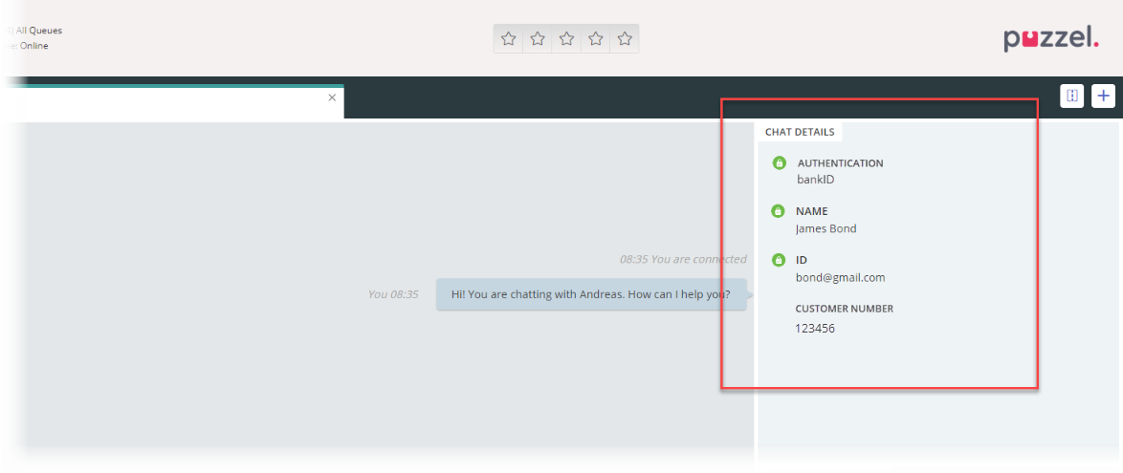Open the All Queues label
Image resolution: width=1123 pixels, height=473 pixels.
[38, 31]
